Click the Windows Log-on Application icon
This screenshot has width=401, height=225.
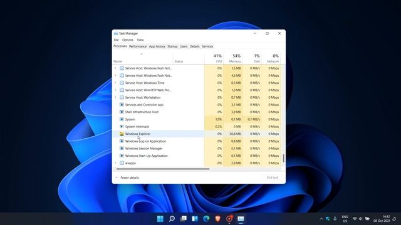122,141
